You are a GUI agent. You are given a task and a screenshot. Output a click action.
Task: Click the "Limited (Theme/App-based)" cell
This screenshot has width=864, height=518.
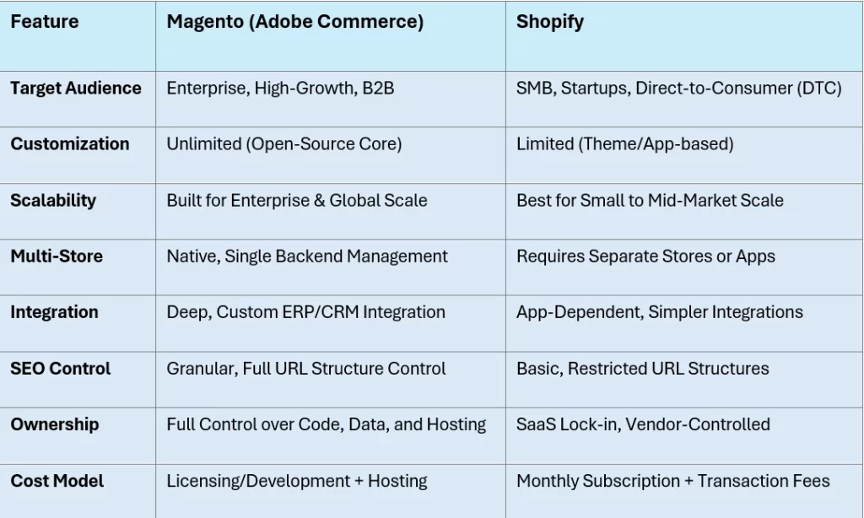pyautogui.click(x=624, y=144)
